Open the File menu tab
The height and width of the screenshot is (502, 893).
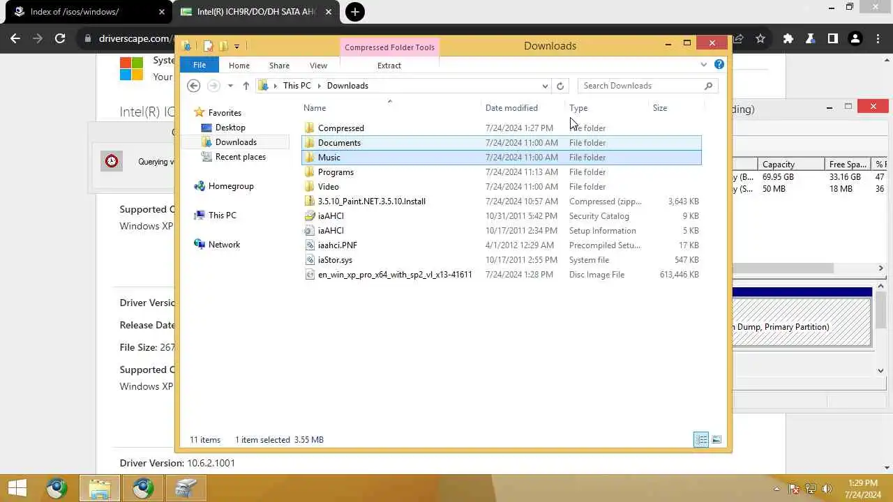[x=200, y=65]
